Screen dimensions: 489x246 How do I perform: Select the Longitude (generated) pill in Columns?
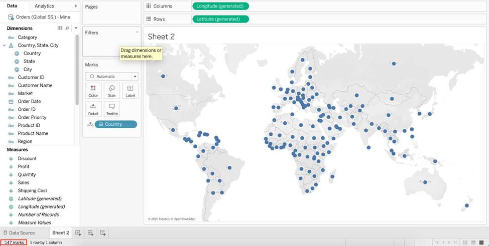coord(220,6)
